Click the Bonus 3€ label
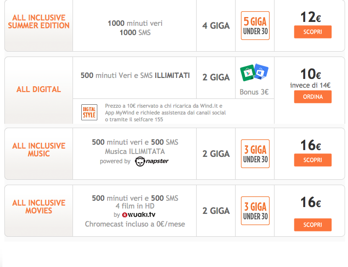 pyautogui.click(x=254, y=92)
